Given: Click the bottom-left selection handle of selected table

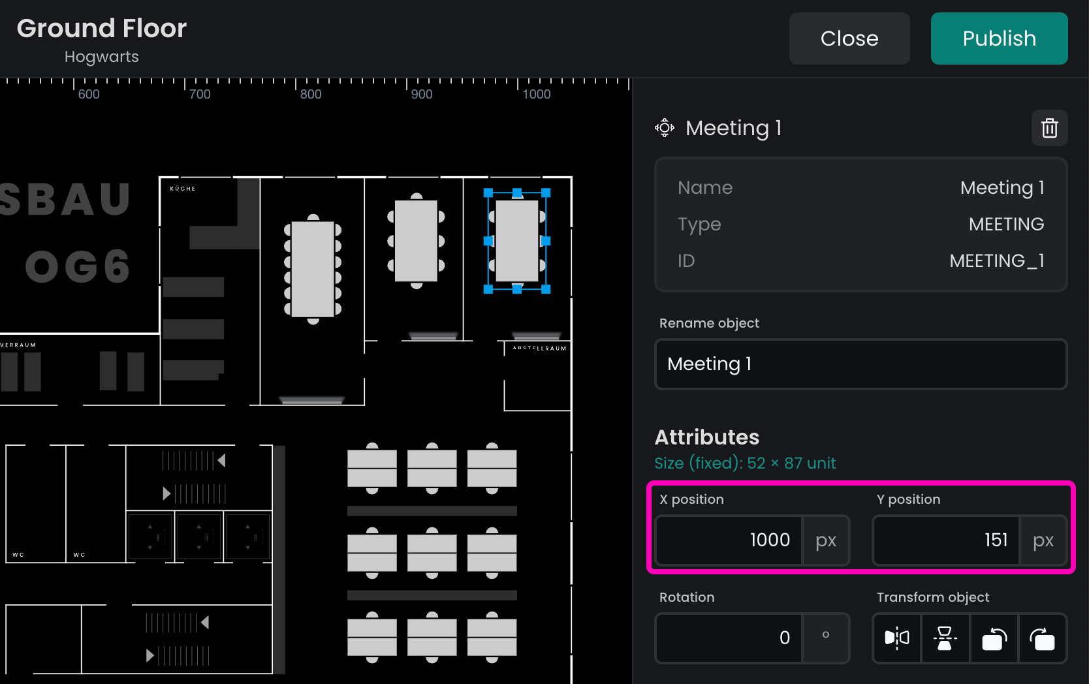Looking at the screenshot, I should [488, 289].
